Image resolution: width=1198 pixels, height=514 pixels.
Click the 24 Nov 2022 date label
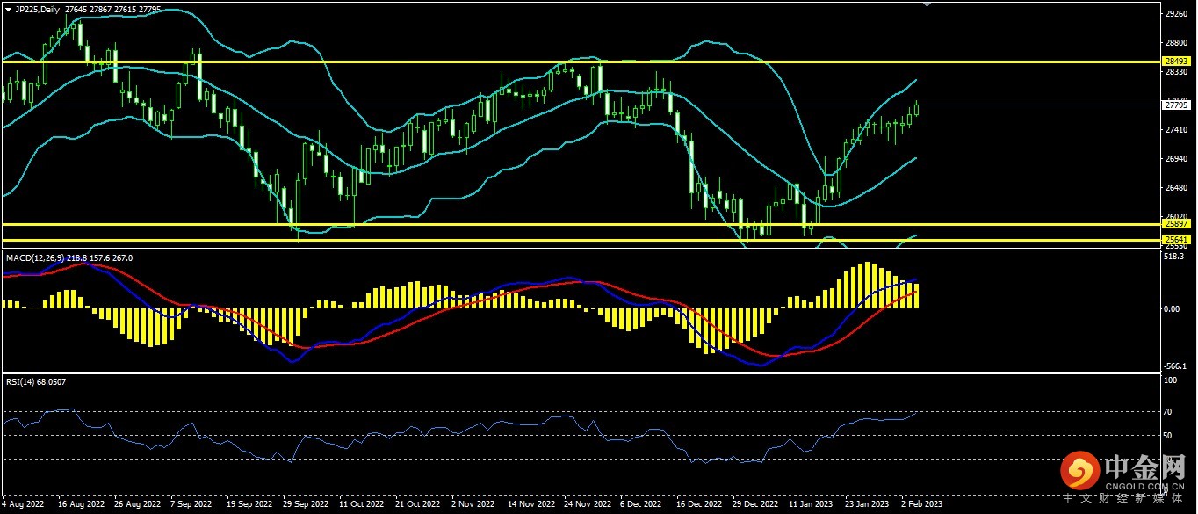point(588,505)
